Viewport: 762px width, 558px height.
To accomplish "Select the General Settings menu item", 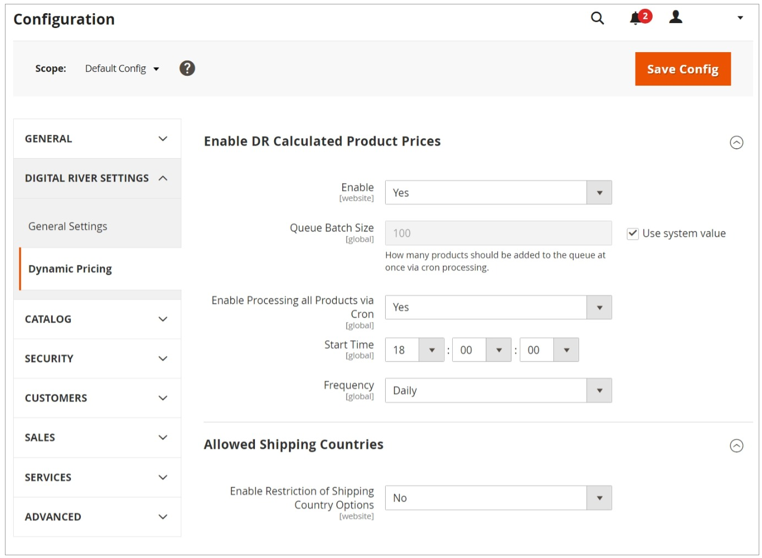I will pos(68,227).
